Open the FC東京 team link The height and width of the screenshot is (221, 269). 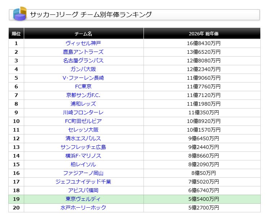pyautogui.click(x=83, y=87)
